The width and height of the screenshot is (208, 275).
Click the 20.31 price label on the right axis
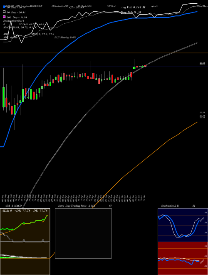pos(202,112)
